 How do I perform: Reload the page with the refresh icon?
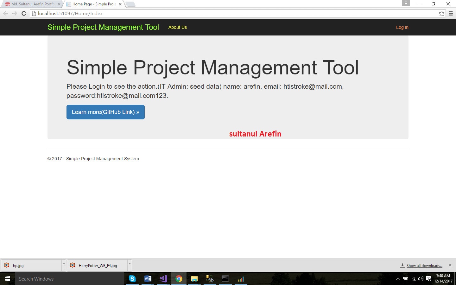tap(24, 13)
